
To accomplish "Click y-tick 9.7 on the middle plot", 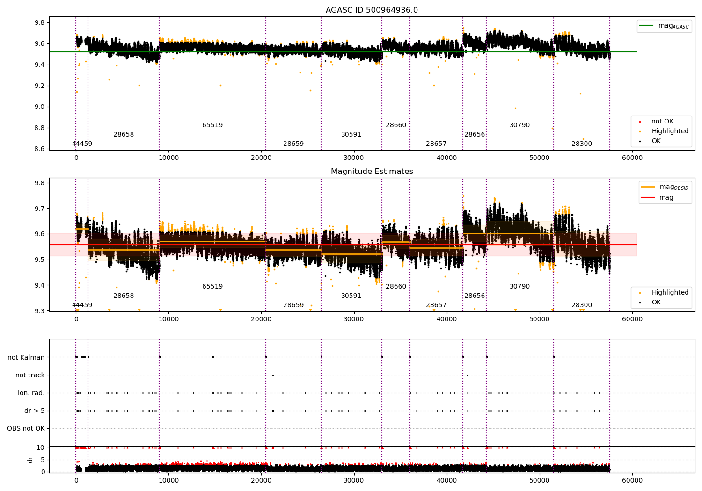I will [40, 209].
